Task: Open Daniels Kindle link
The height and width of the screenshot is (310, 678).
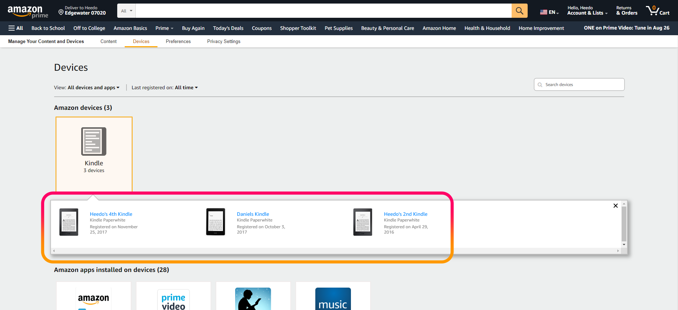Action: pos(253,214)
